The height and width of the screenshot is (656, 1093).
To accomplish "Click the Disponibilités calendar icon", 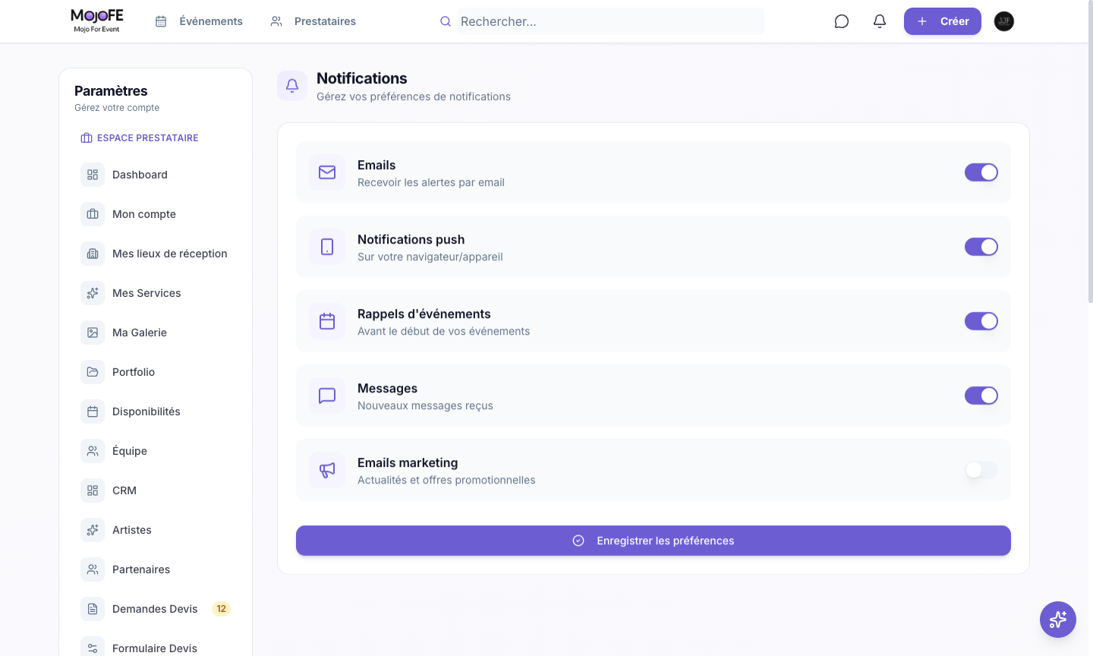I will pyautogui.click(x=93, y=412).
